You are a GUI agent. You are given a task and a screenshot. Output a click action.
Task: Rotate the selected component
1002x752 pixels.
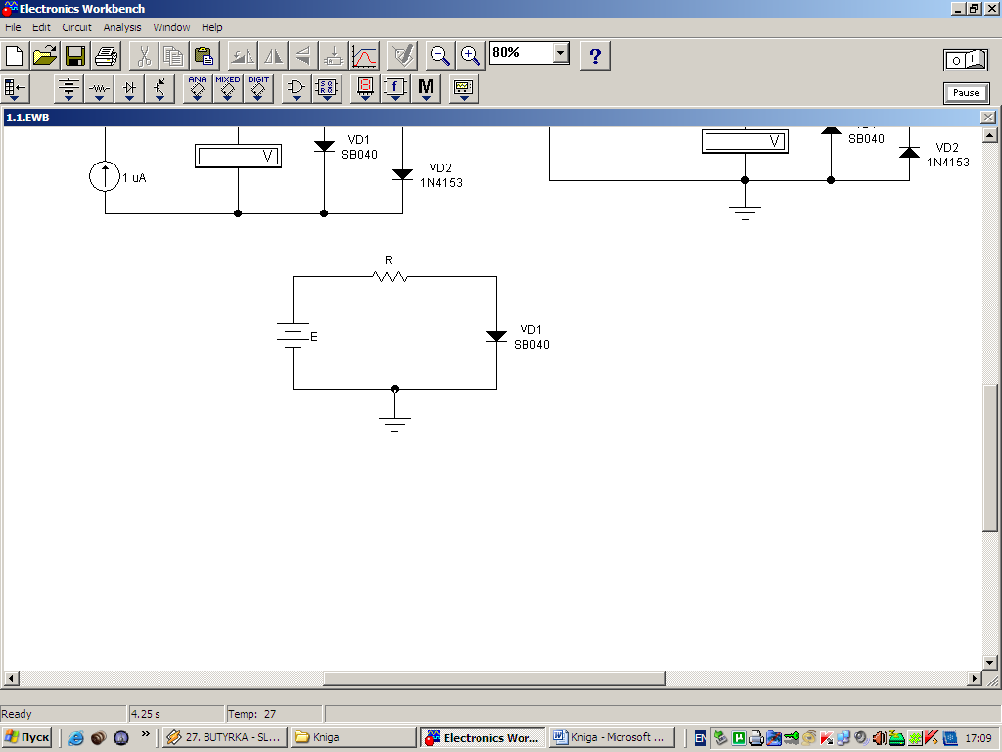click(x=243, y=56)
